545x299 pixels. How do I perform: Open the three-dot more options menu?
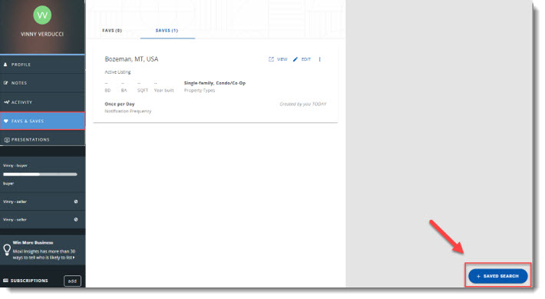point(320,59)
